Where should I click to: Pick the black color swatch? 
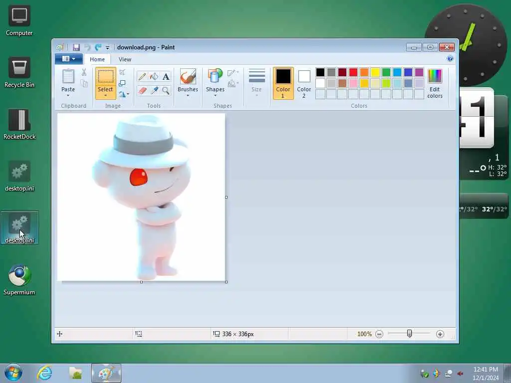pyautogui.click(x=320, y=72)
